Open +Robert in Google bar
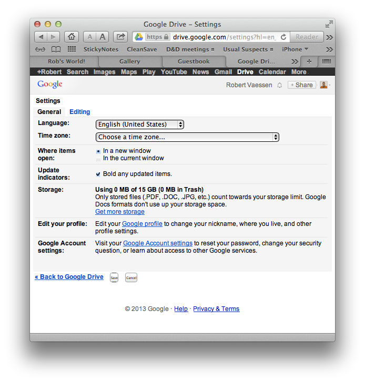The width and height of the screenshot is (365, 383). pos(49,72)
